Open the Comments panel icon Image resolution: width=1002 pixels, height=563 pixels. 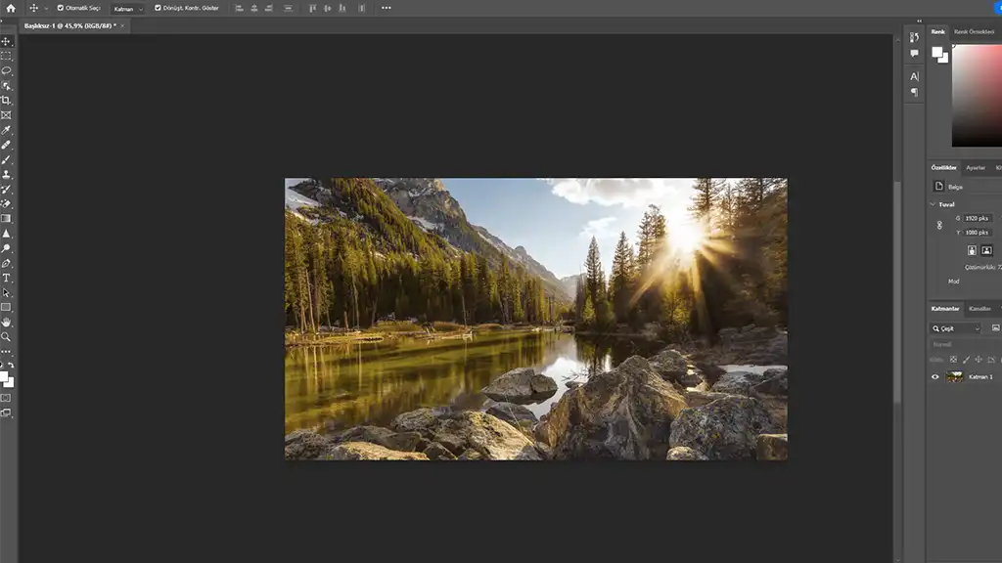[x=915, y=53]
